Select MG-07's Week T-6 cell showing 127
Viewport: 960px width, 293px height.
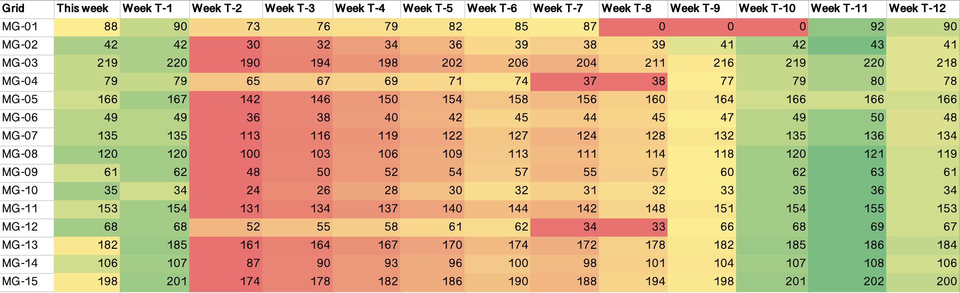pyautogui.click(x=497, y=136)
